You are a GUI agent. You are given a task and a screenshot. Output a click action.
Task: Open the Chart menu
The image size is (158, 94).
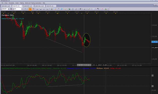coord(6,3)
